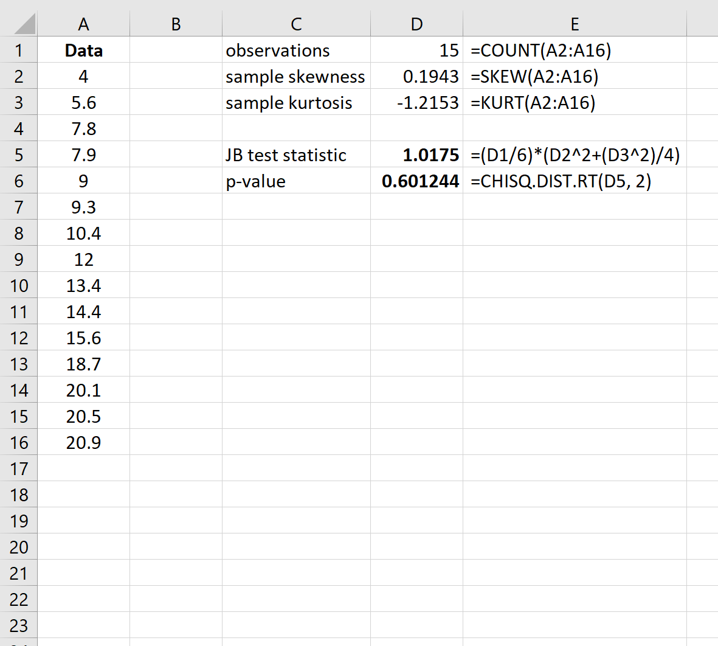Select the 'sample skewness' cell
This screenshot has width=718, height=646.
click(295, 77)
